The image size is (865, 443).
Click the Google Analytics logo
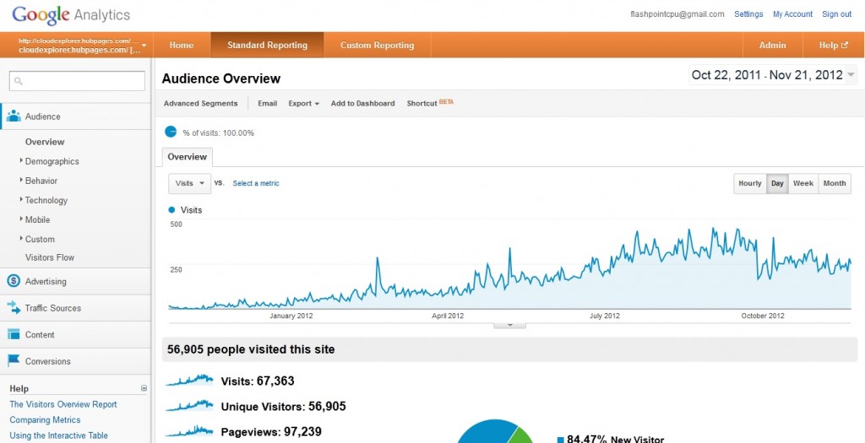coord(71,15)
